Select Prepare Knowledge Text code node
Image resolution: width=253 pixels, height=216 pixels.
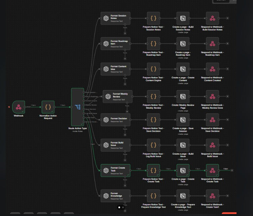[x=153, y=196]
